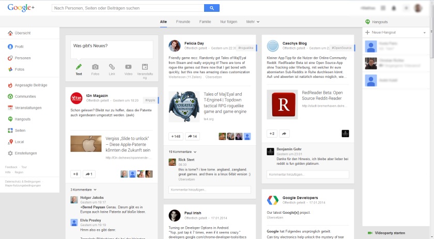Open Fotos pinwheel icon

[x=10, y=69]
